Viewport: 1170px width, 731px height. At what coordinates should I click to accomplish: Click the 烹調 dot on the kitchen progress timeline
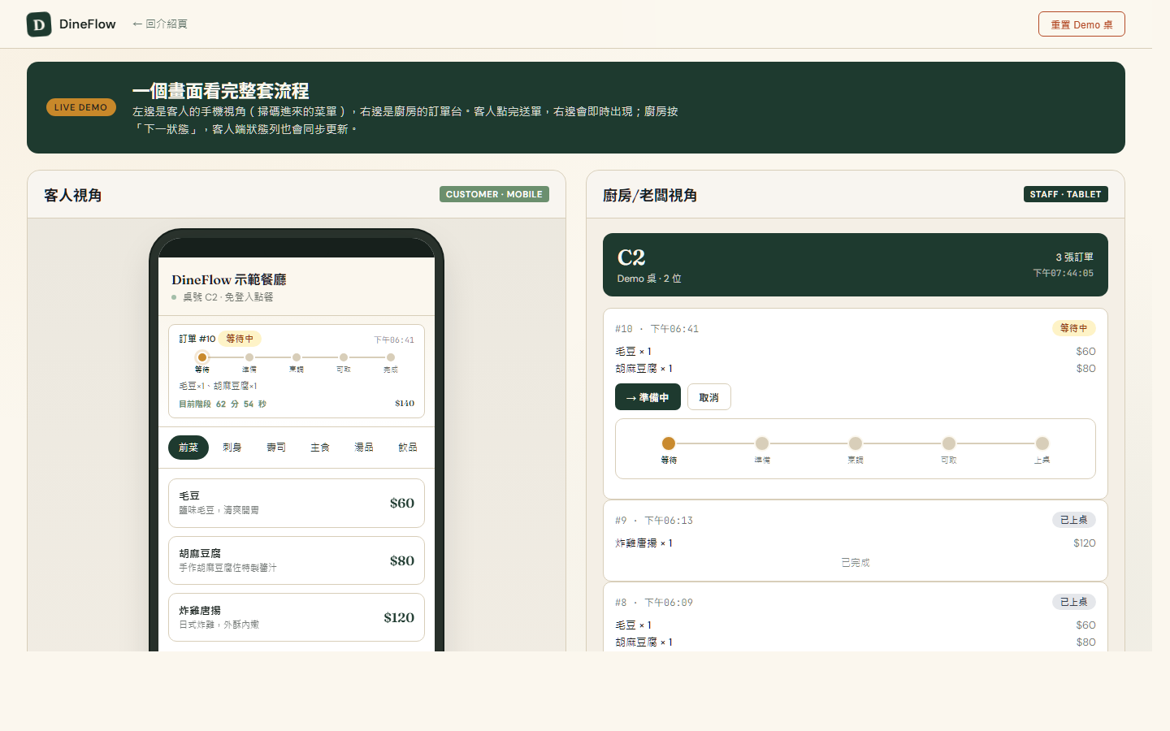(x=856, y=443)
